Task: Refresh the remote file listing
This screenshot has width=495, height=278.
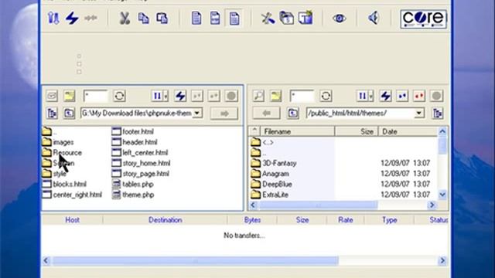Action: pyautogui.click(x=326, y=96)
